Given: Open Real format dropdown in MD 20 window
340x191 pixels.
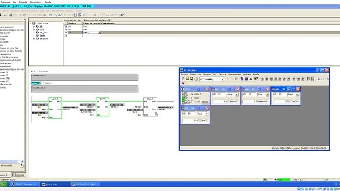Looking at the screenshot, I should pyautogui.click(x=267, y=94).
